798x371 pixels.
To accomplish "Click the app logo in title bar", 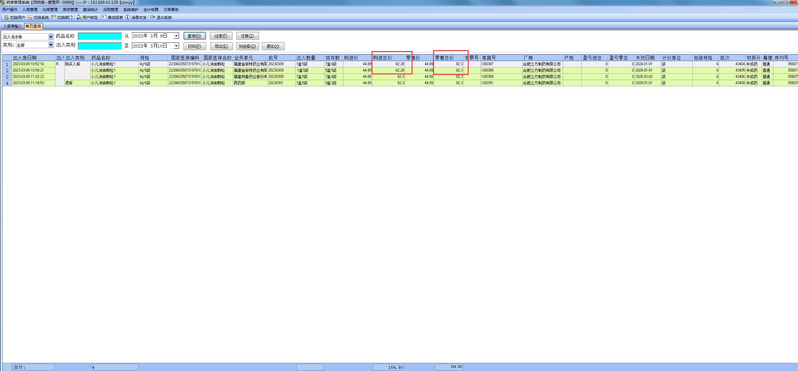I will [3, 3].
